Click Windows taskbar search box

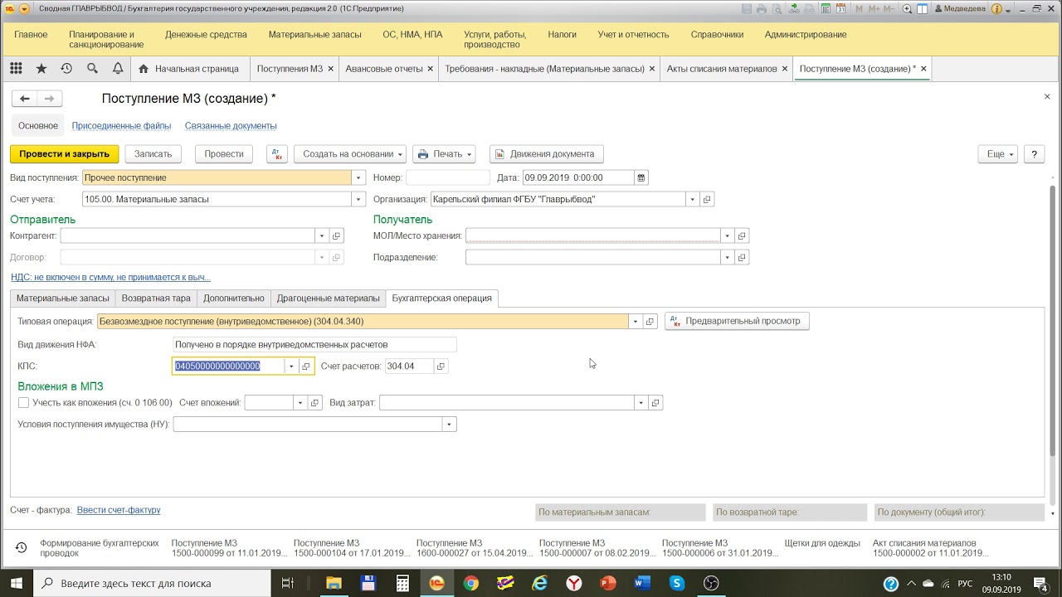coord(153,584)
